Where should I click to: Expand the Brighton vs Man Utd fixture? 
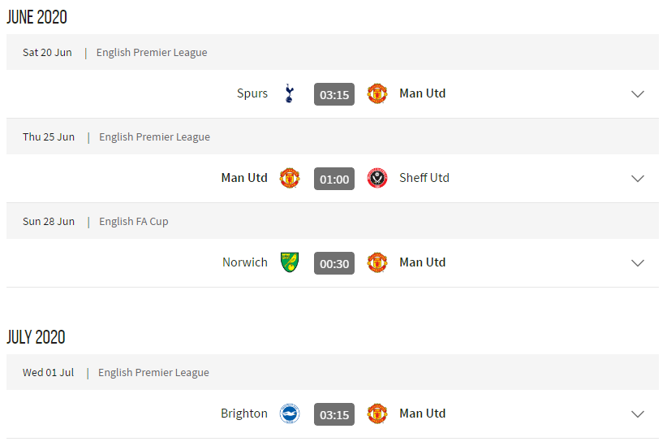click(638, 414)
